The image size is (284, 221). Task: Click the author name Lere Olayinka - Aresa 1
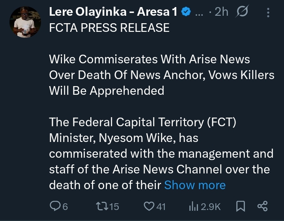113,12
